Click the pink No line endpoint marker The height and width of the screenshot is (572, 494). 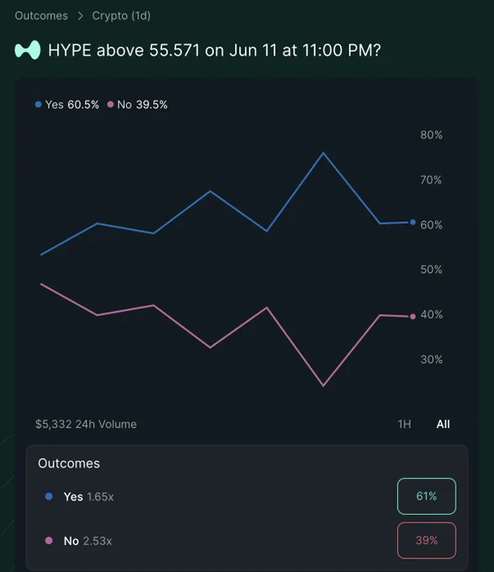412,316
